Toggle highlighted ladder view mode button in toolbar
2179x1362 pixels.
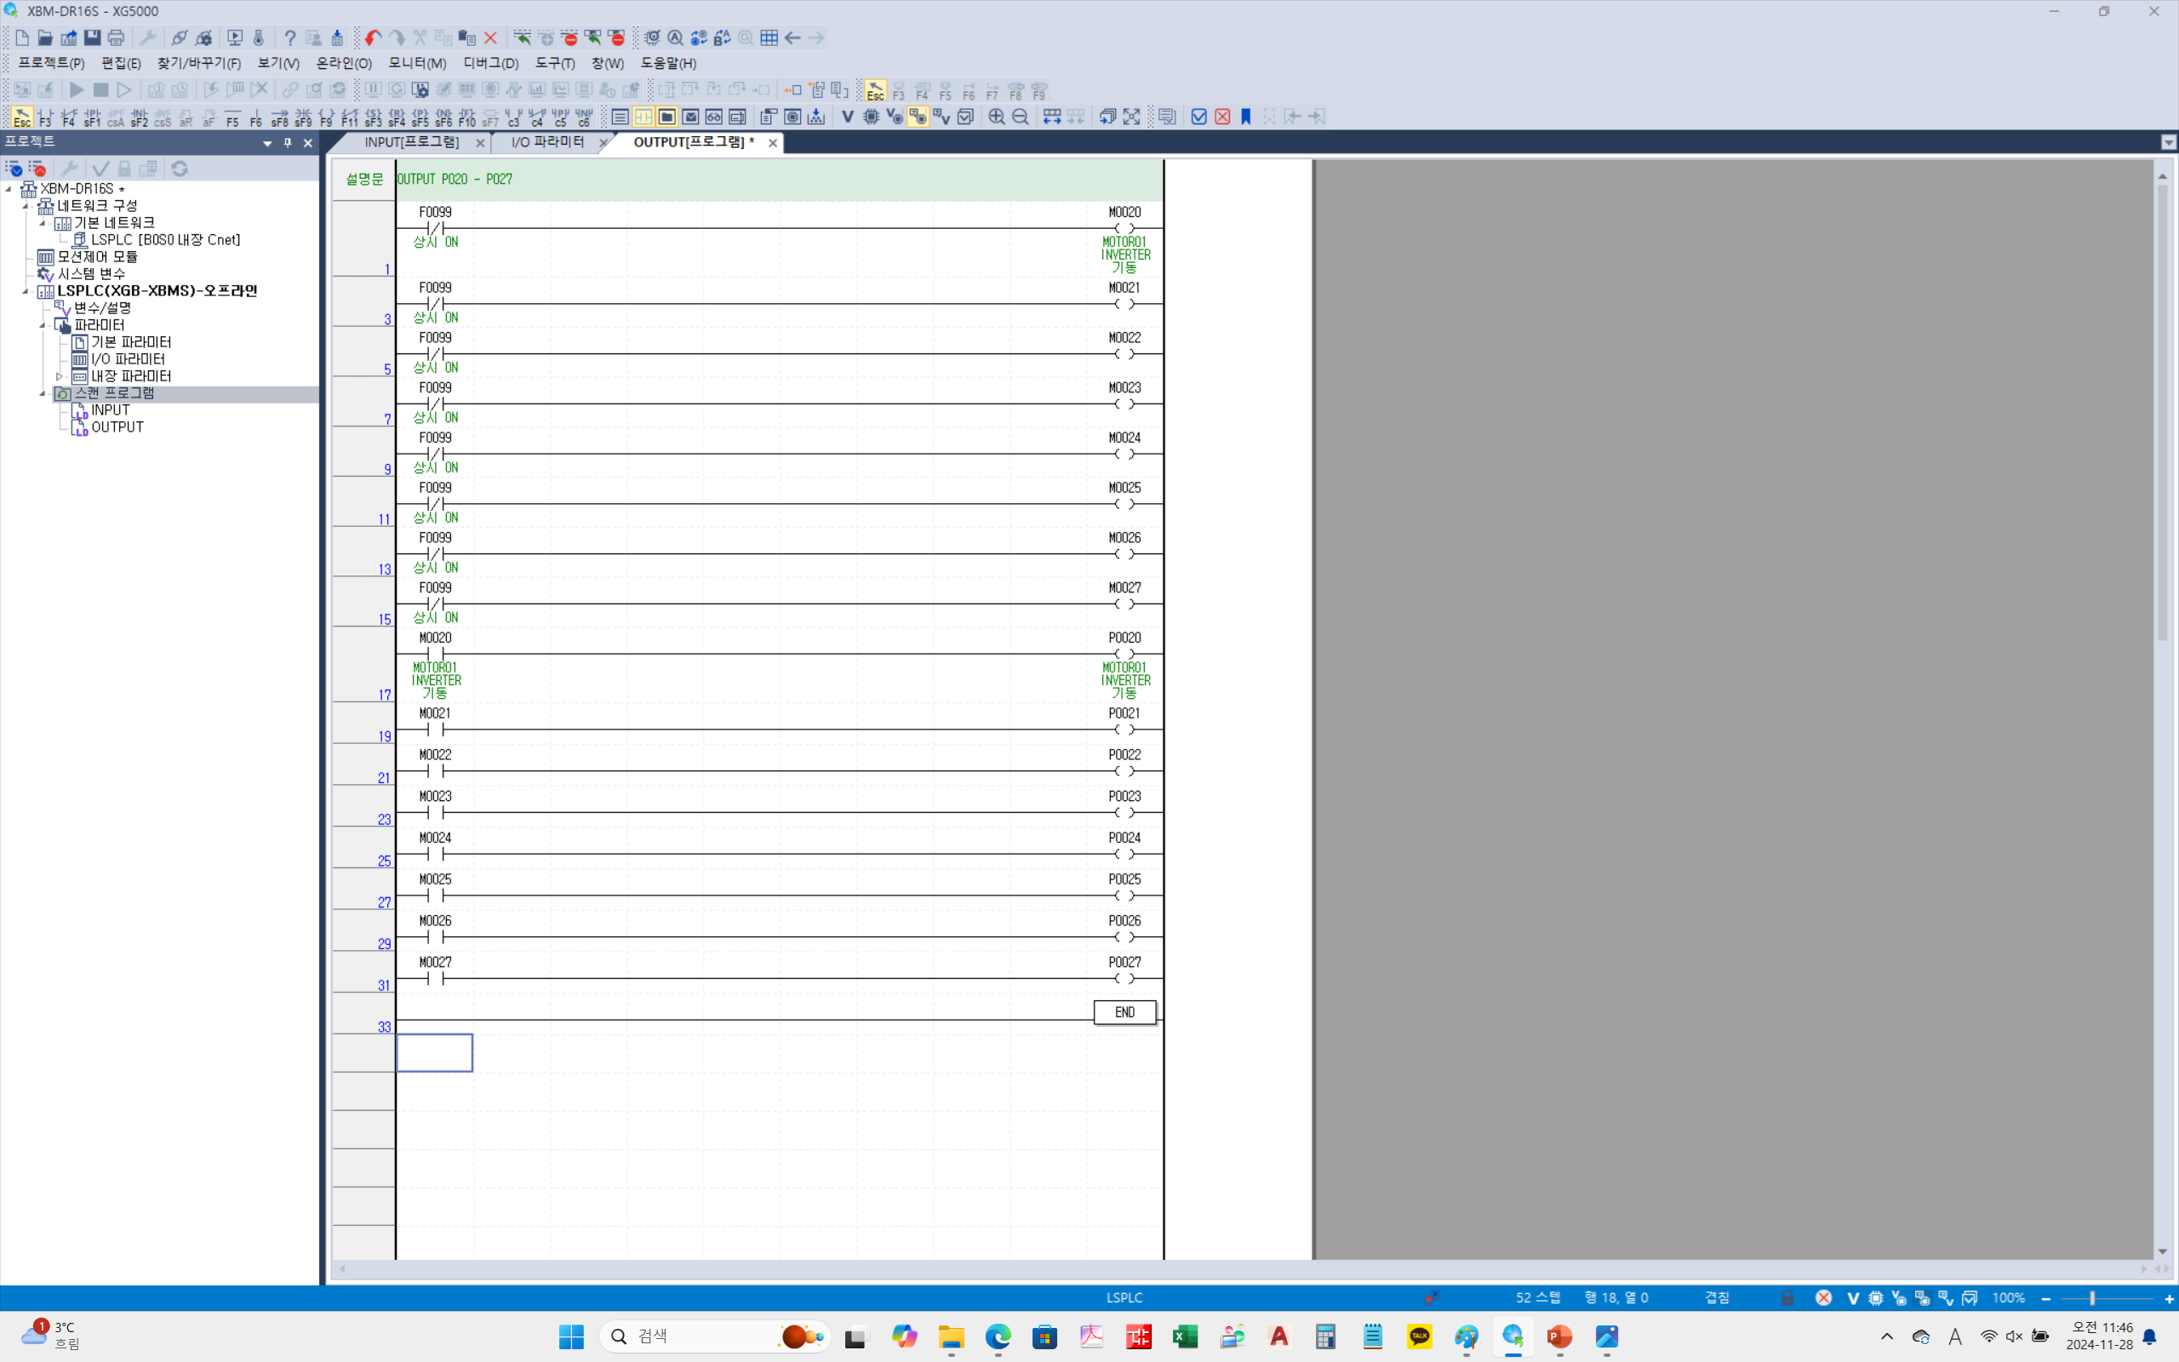643,117
